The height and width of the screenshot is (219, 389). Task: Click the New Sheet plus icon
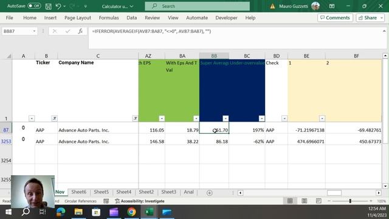[x=209, y=193]
